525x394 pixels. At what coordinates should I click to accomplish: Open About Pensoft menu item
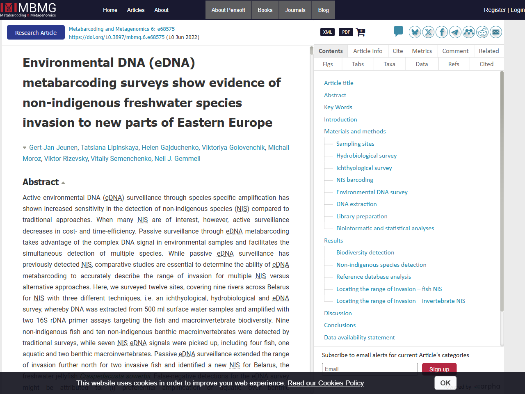[228, 10]
